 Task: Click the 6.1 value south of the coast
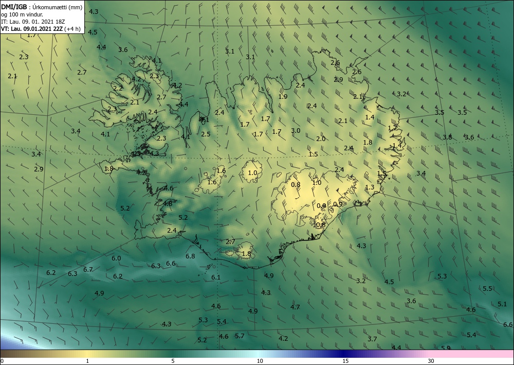coord(216,277)
